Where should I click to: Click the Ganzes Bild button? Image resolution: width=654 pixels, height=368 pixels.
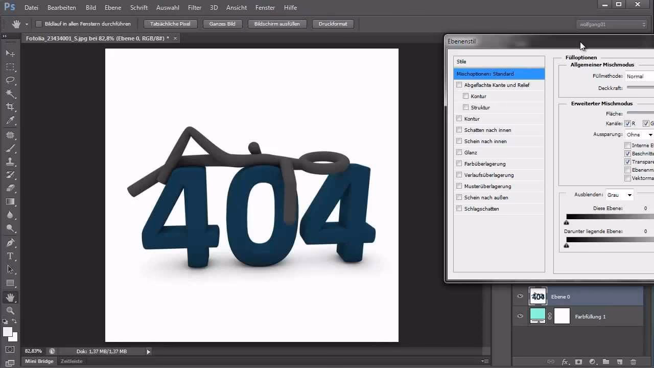[x=222, y=24]
